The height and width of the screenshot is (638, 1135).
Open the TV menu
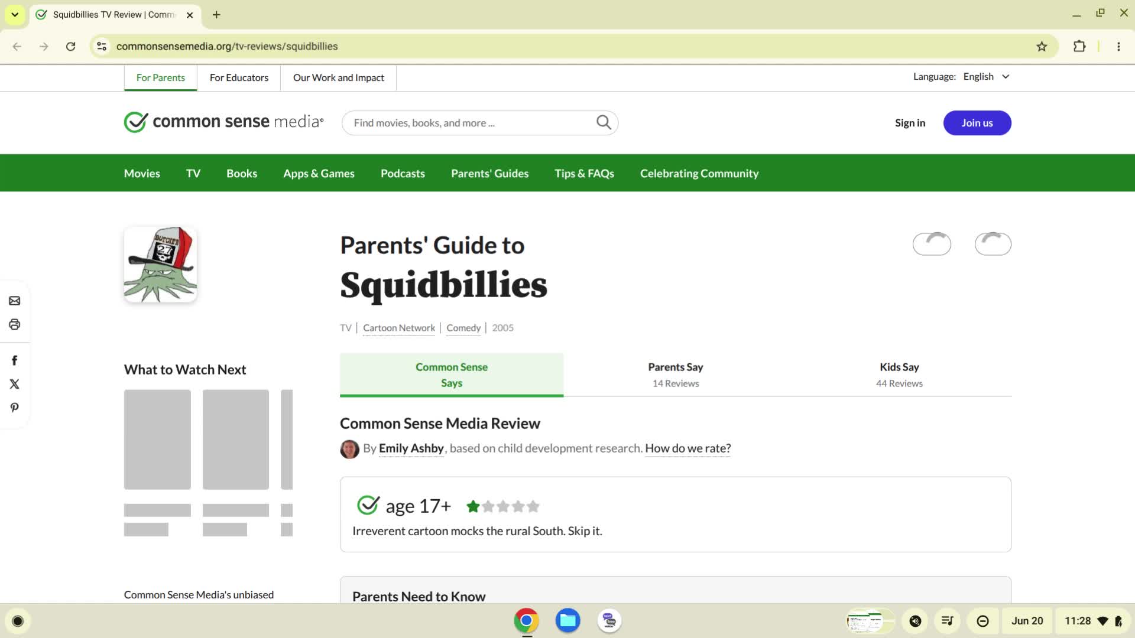coord(193,173)
